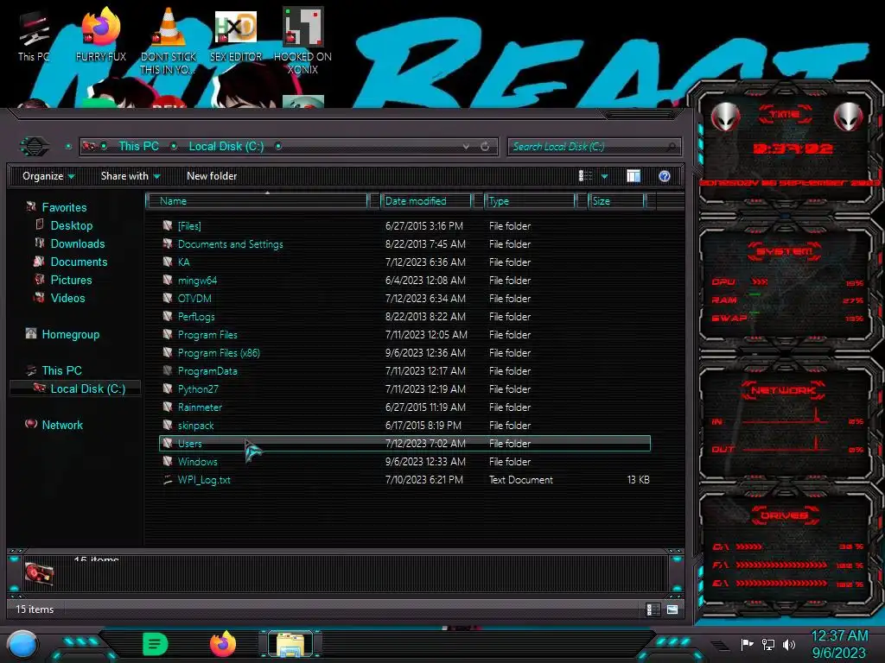This screenshot has width=885, height=663.
Task: Sort by the Type column header
Action: [x=530, y=200]
